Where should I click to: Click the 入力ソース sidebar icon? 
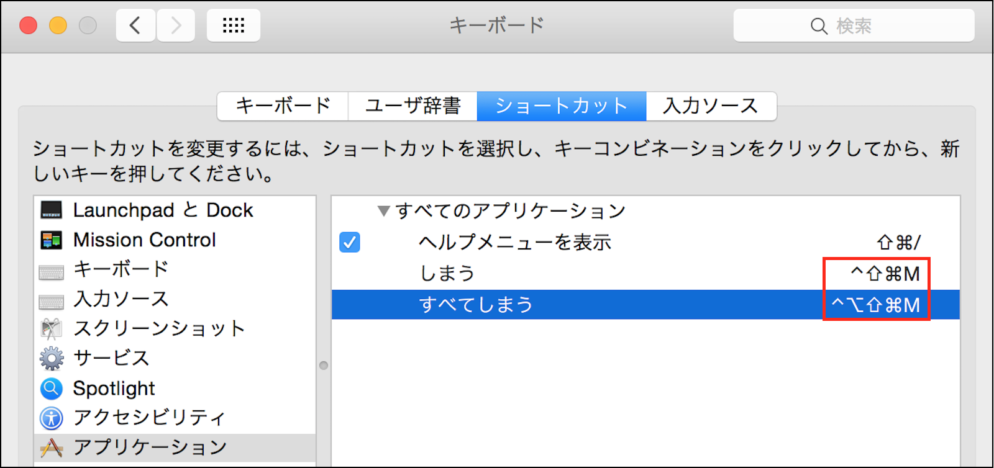click(52, 301)
